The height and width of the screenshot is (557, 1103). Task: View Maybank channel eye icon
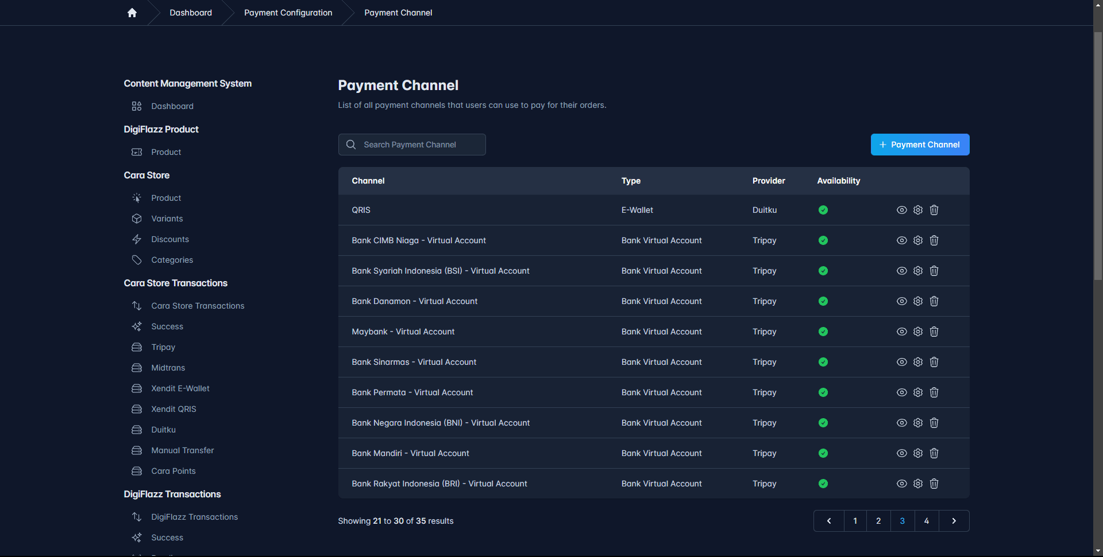pyautogui.click(x=902, y=332)
